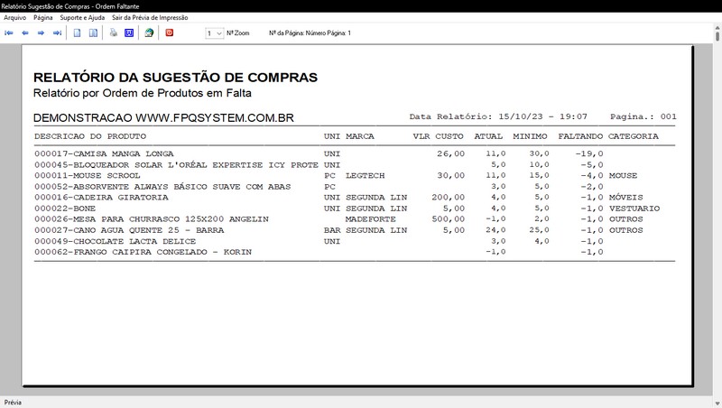The width and height of the screenshot is (722, 408).
Task: Click the RELATÓRIO DA SUGESTÃO DE COMPRAS title
Action: 175,78
